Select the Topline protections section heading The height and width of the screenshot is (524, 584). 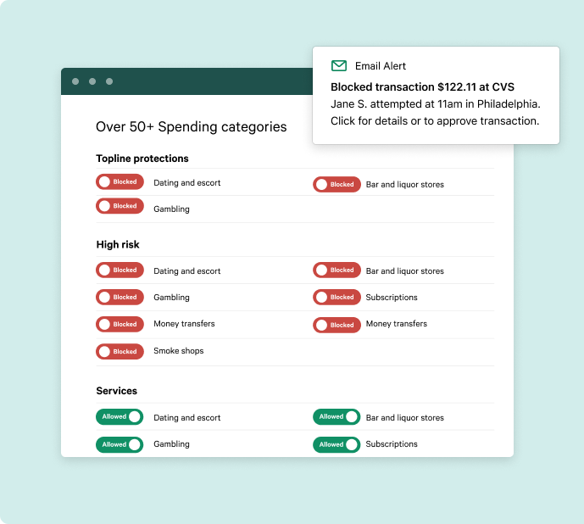tap(142, 159)
